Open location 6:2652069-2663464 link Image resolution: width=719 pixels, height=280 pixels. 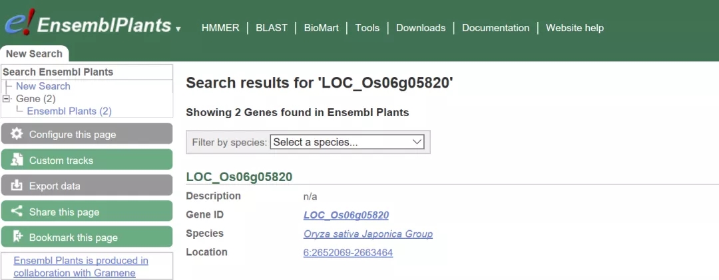point(348,252)
